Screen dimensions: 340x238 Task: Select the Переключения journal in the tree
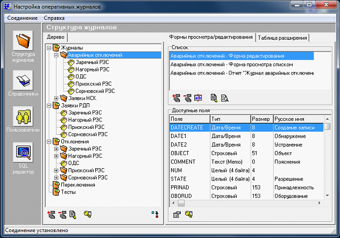click(x=78, y=185)
